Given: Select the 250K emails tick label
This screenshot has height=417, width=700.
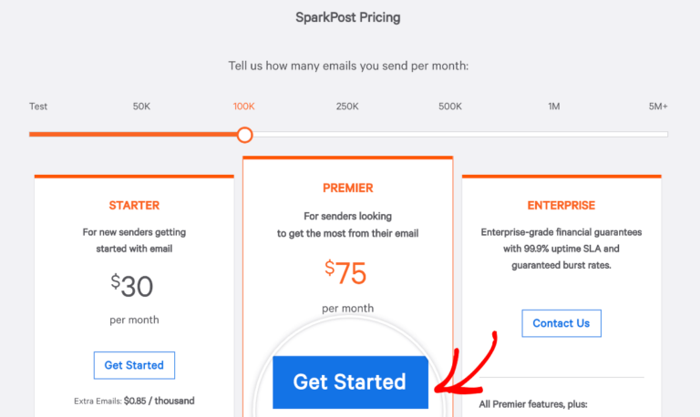Looking at the screenshot, I should pos(347,107).
